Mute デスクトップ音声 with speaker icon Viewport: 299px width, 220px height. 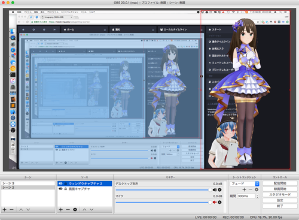(x=215, y=190)
